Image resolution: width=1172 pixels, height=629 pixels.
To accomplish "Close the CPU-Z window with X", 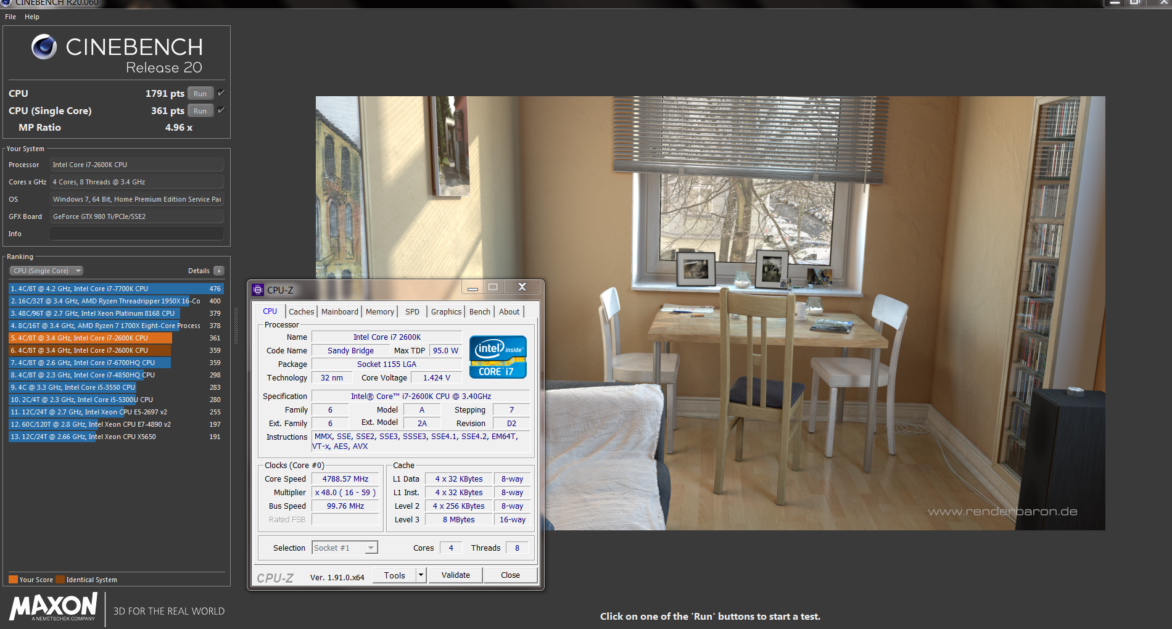I will [522, 287].
